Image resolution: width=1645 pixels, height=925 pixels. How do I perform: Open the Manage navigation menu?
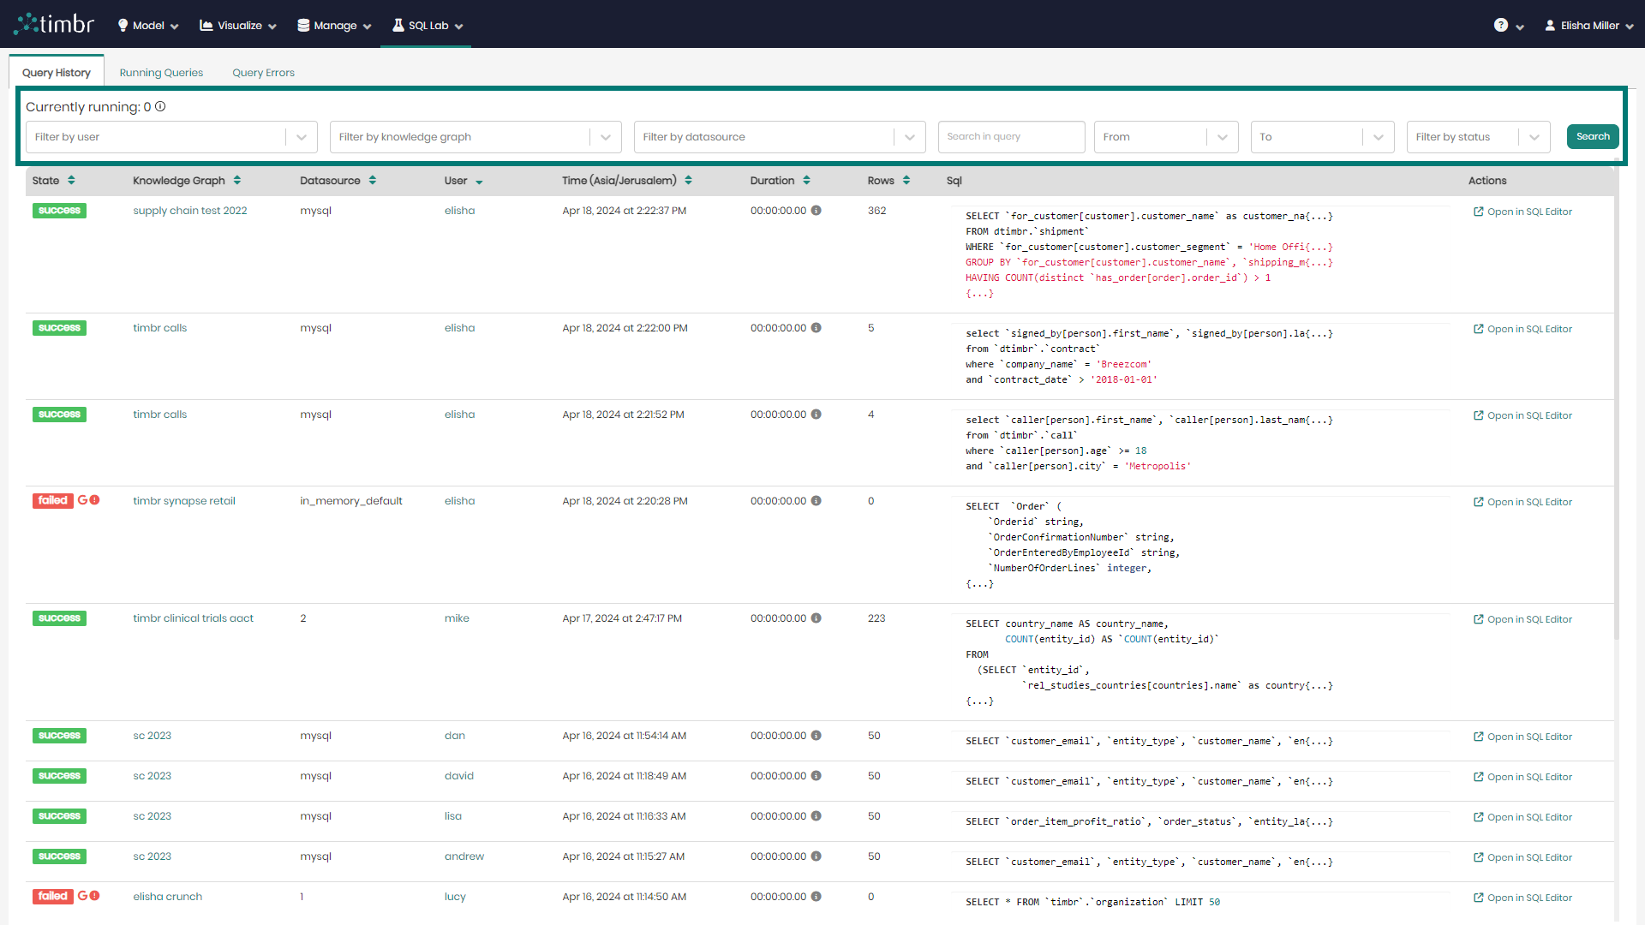[332, 25]
